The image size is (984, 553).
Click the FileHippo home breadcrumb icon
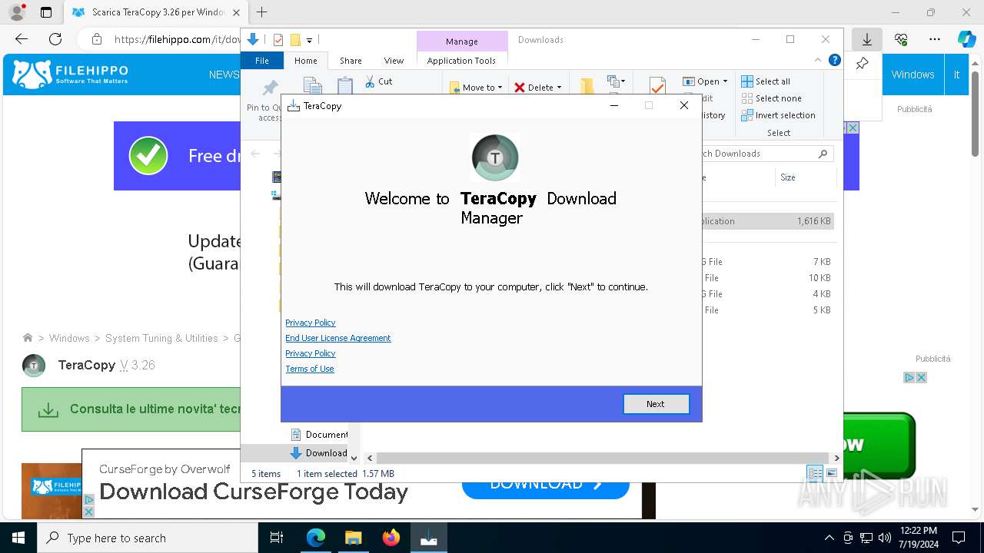point(28,338)
